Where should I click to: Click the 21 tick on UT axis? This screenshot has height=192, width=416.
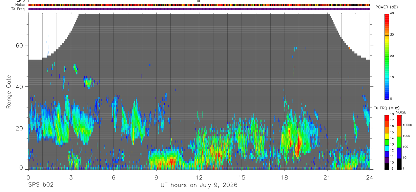point(327,177)
